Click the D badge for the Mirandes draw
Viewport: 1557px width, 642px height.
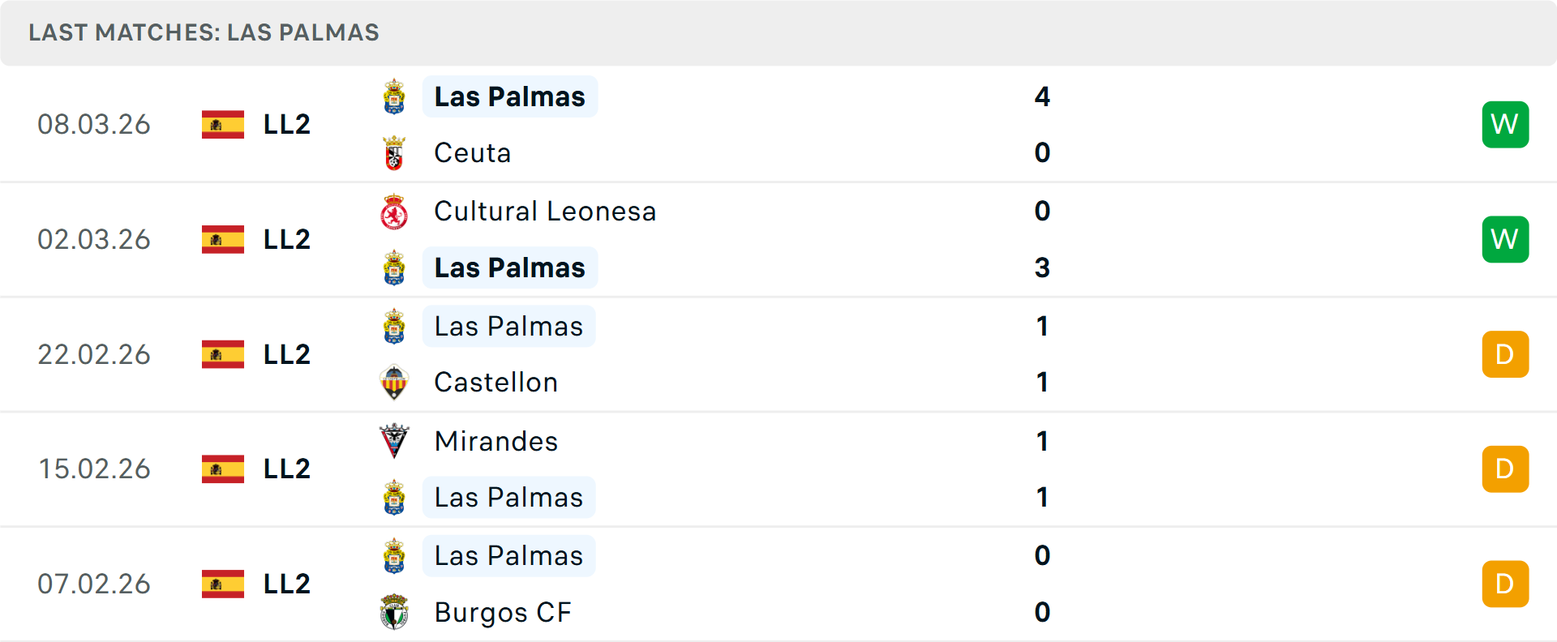1505,469
